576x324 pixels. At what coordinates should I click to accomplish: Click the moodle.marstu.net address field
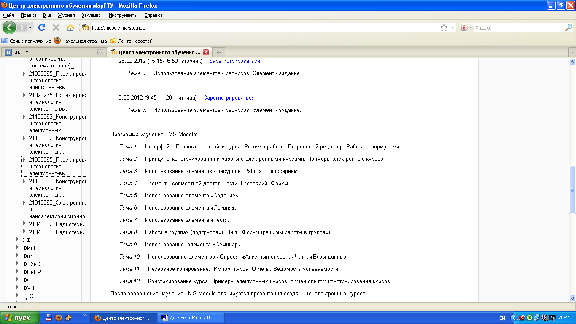265,27
